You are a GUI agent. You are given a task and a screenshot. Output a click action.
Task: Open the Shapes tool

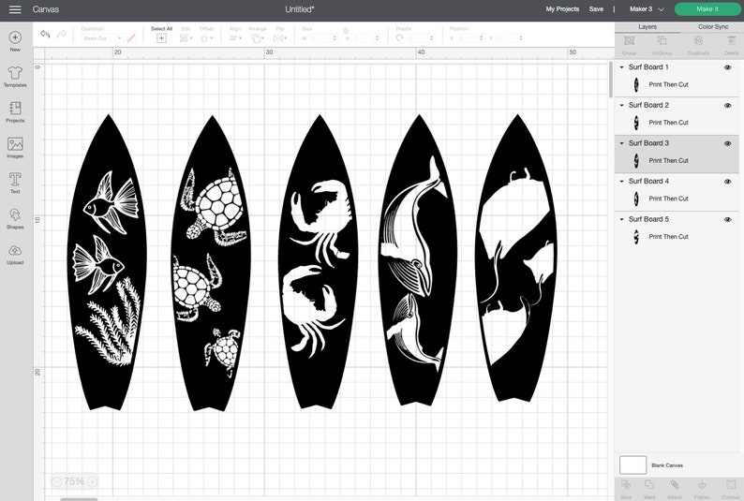click(x=15, y=214)
